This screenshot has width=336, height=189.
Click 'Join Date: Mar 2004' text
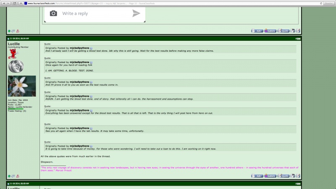[x=18, y=100]
